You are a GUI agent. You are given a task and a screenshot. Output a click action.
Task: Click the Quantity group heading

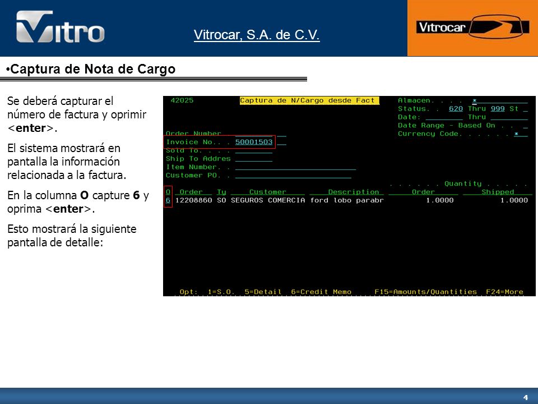[463, 184]
